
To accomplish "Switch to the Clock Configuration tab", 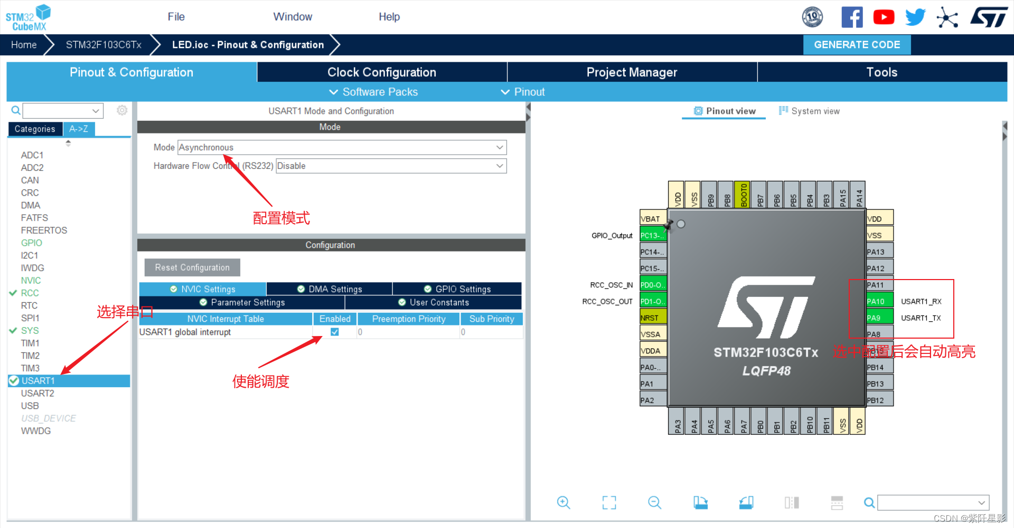I will pyautogui.click(x=382, y=72).
